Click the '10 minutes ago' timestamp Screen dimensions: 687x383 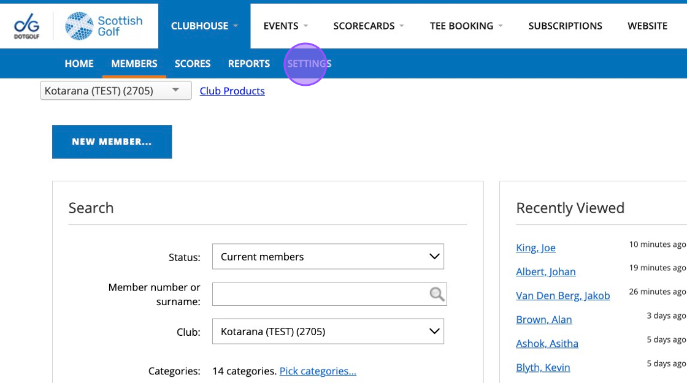tap(657, 245)
